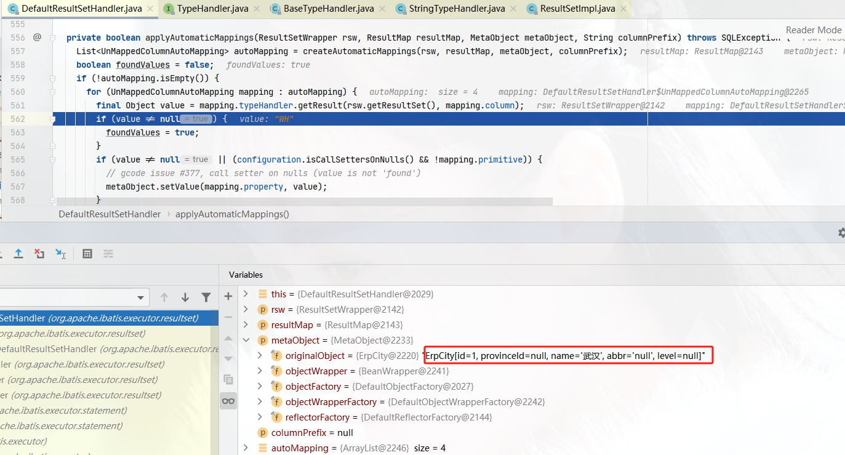845x455 pixels.
Task: Click the DefaultResultSetHandler breadcrumb
Action: 110,214
